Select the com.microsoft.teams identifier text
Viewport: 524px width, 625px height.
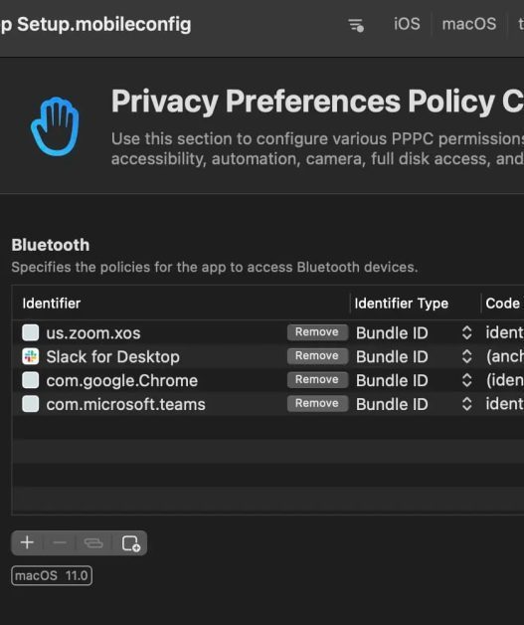(126, 405)
